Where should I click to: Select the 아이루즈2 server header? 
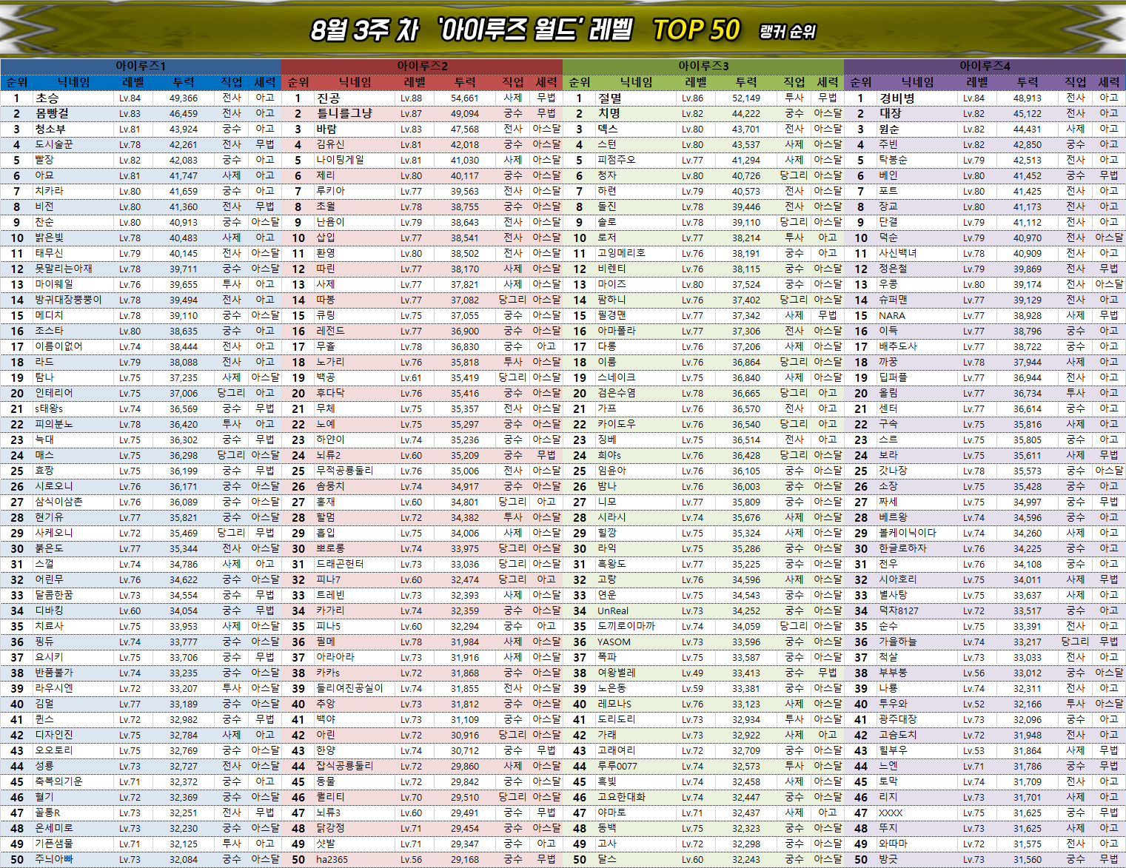point(422,66)
